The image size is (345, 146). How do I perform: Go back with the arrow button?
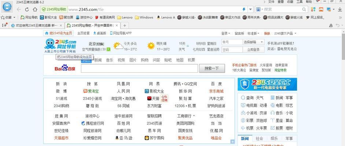19,9
